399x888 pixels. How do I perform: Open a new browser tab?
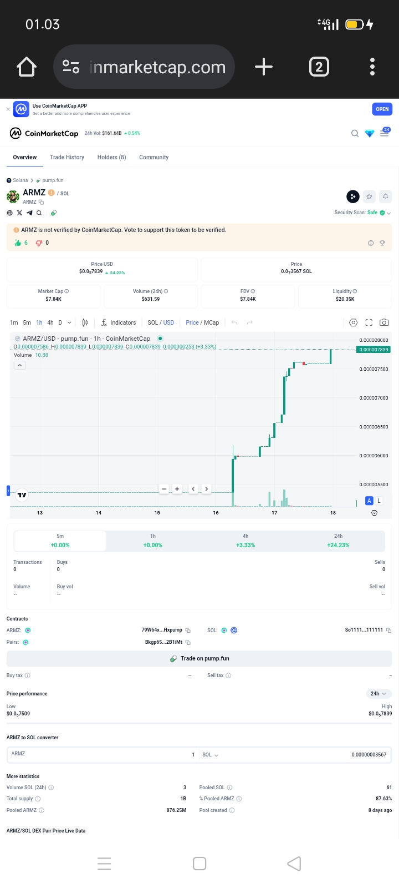tap(264, 67)
